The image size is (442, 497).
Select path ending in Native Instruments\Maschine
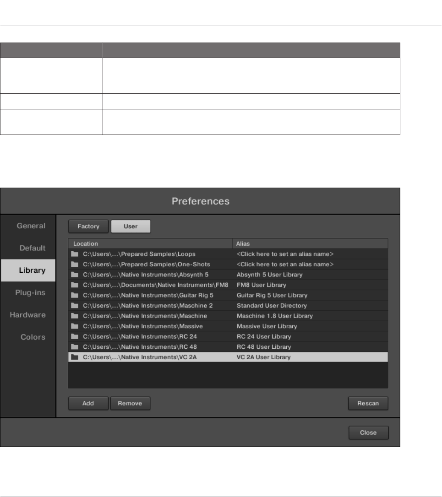pyautogui.click(x=145, y=316)
